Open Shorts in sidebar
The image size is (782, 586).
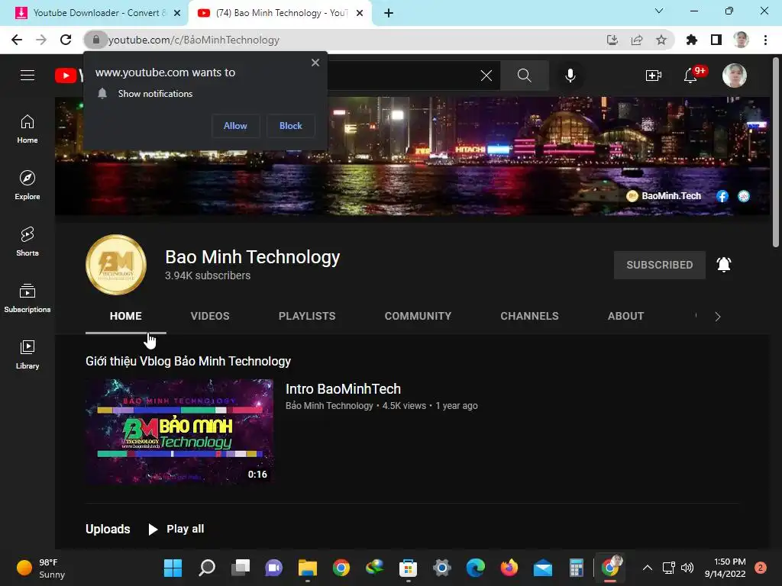tap(27, 242)
